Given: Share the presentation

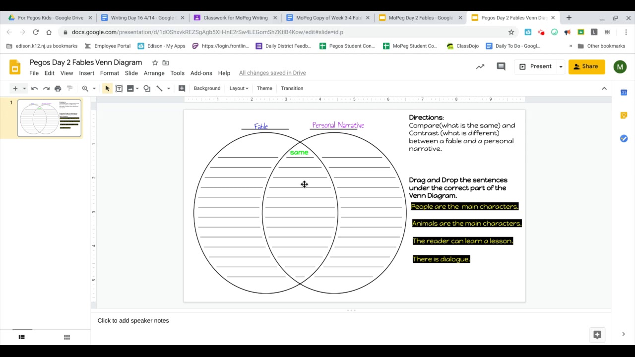Looking at the screenshot, I should (x=586, y=66).
